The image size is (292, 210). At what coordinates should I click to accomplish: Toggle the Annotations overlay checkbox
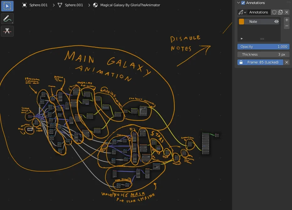point(243,3)
